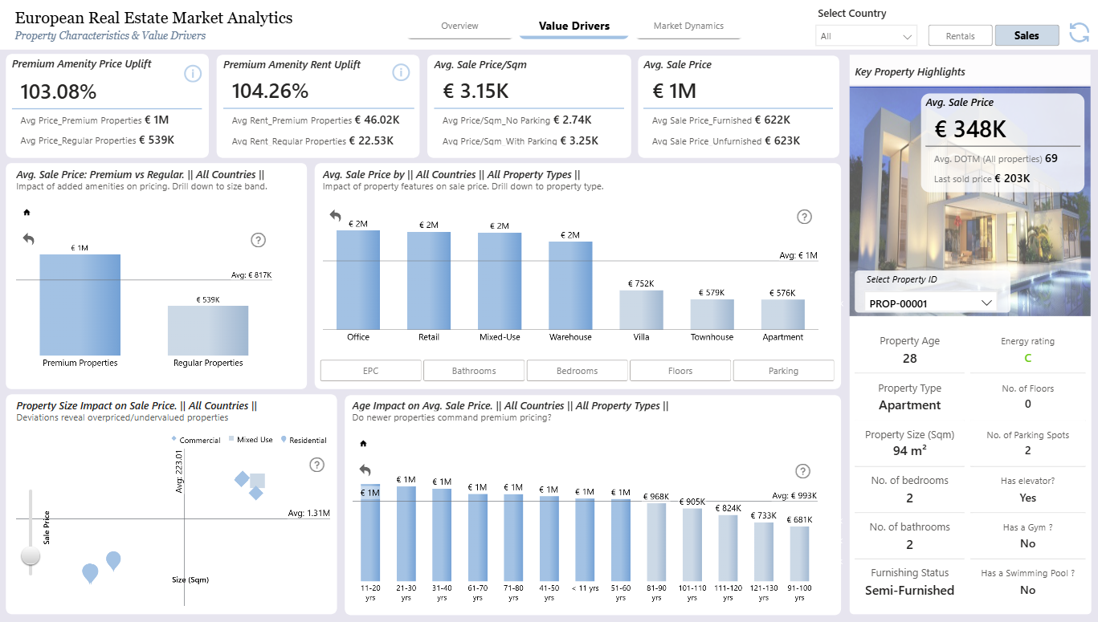Click home icon in Premium vs Regular chart
1098x622 pixels.
pos(27,213)
